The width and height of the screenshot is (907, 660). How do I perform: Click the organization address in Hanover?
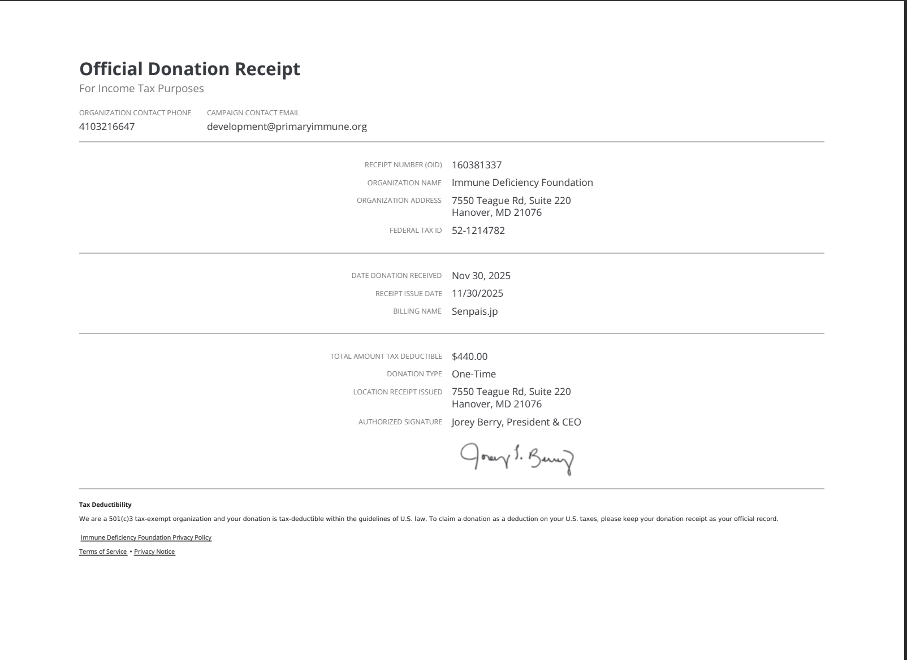511,206
